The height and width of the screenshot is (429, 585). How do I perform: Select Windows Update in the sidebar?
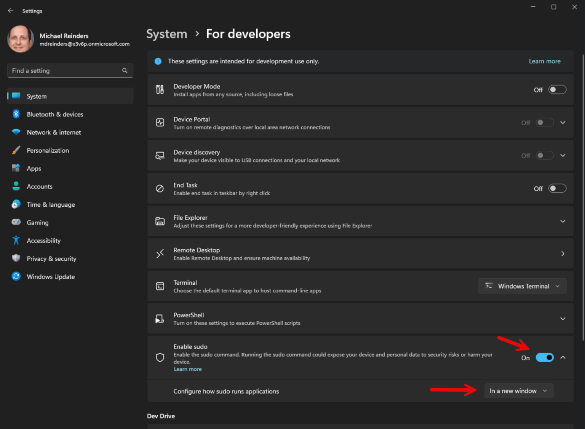click(x=51, y=276)
